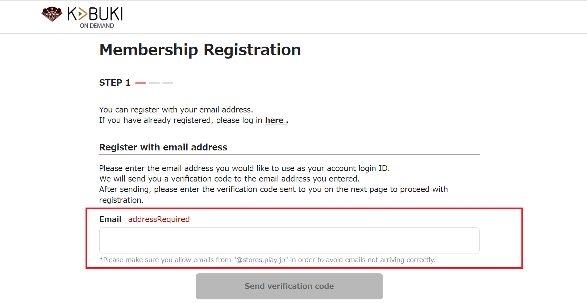This screenshot has width=587, height=303.
Task: Click the red addressRequired label
Action: click(x=159, y=219)
